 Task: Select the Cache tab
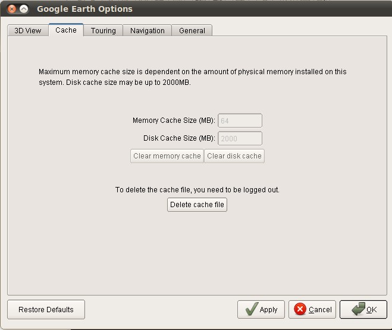pyautogui.click(x=66, y=30)
